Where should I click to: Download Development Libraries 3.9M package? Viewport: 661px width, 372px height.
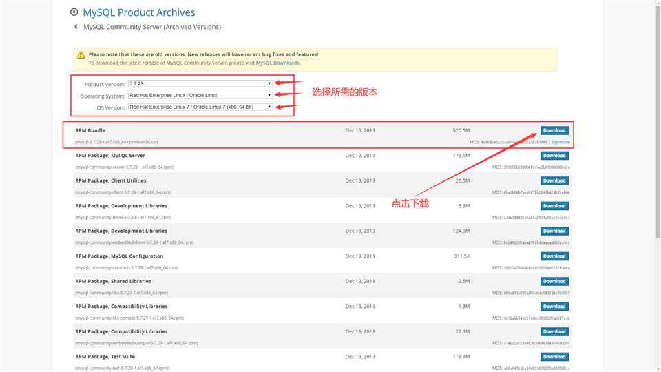pyautogui.click(x=554, y=206)
